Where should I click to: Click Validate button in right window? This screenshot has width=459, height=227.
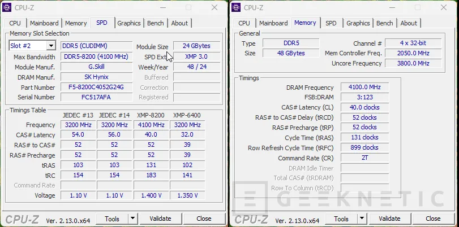389,219
